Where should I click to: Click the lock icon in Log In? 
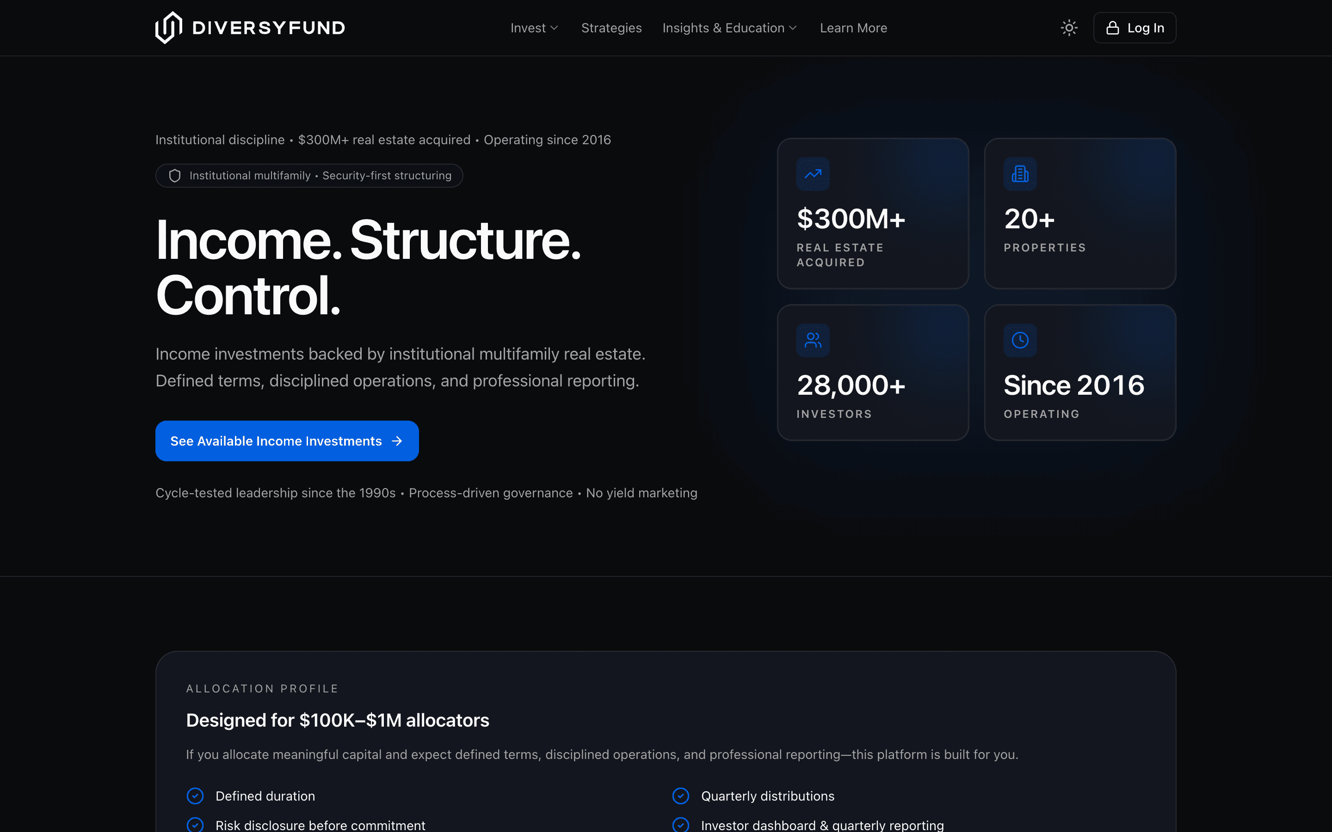[1112, 28]
